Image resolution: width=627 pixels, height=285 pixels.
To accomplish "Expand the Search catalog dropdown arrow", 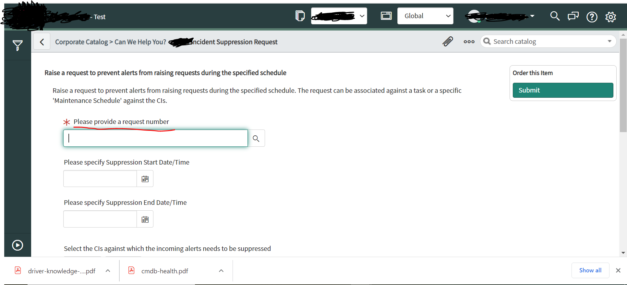I will (609, 41).
